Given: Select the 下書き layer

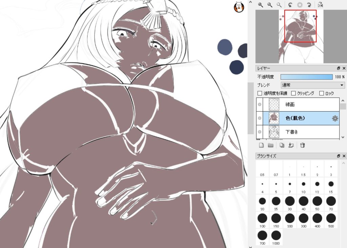Looking at the screenshot, I should (x=291, y=132).
